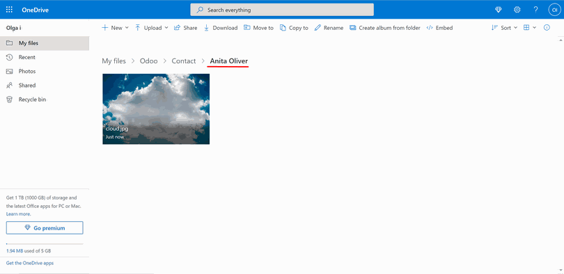Open the app launcher grid icon
The image size is (564, 274).
[x=9, y=10]
